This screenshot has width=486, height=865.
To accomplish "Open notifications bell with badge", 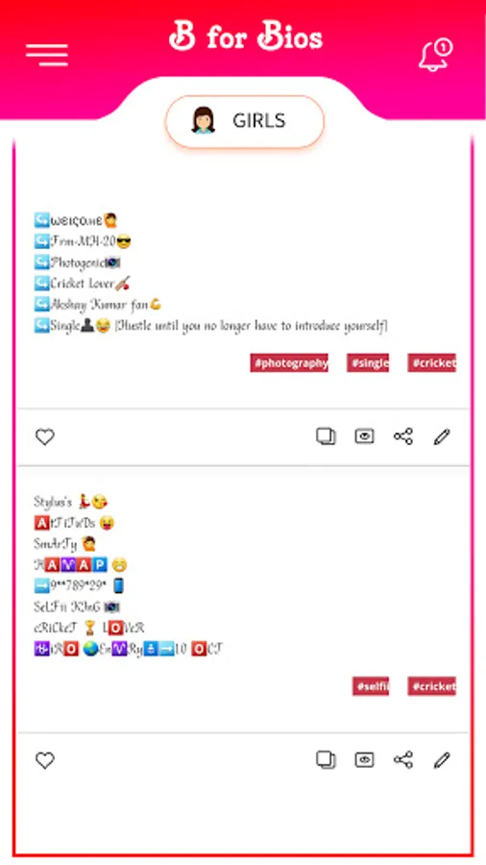I will point(435,55).
